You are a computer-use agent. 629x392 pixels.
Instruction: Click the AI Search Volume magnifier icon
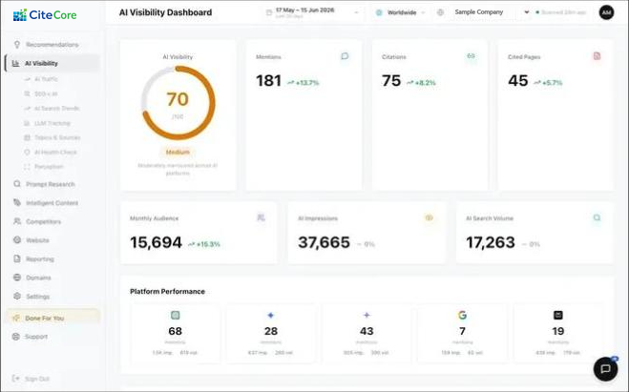tap(597, 217)
